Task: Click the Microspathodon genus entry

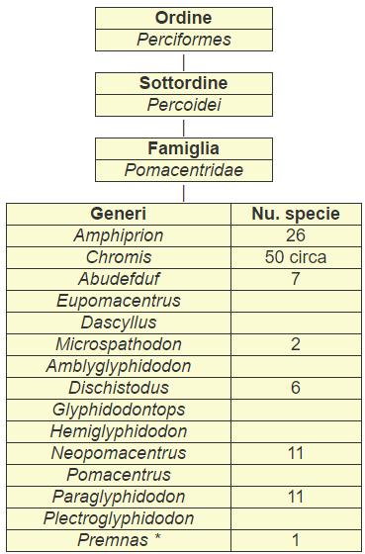Action: (119, 344)
